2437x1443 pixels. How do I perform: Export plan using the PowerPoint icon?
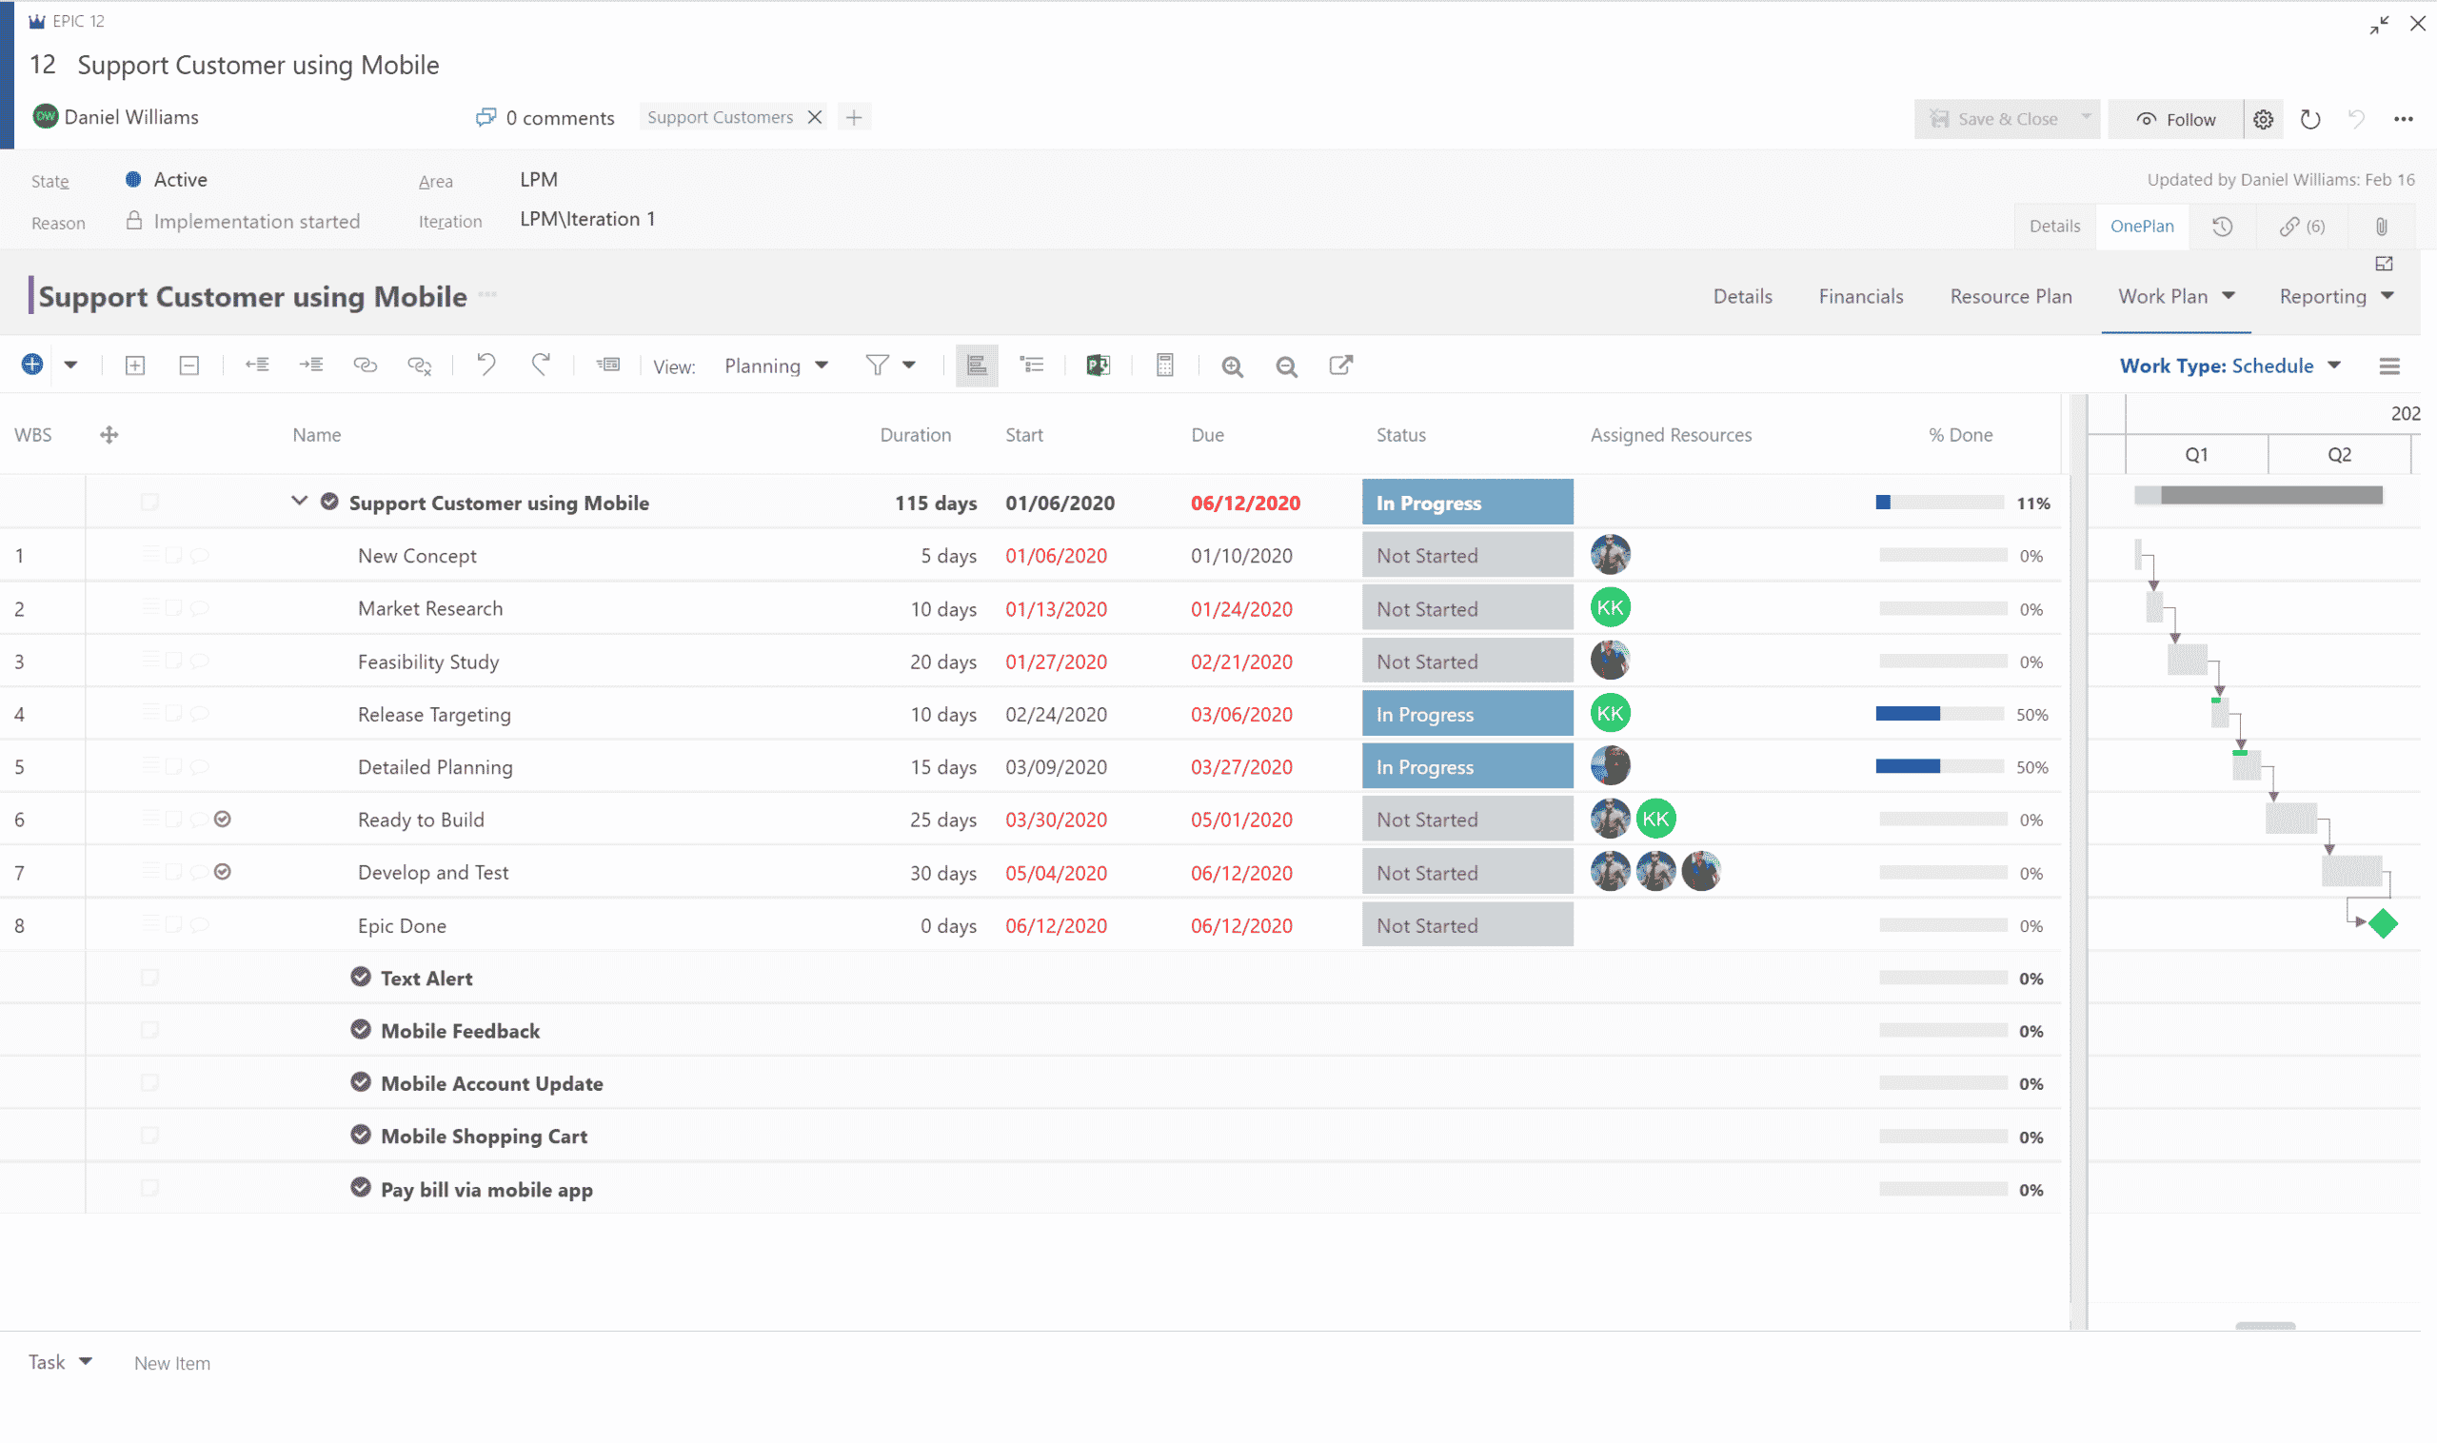pos(1098,365)
